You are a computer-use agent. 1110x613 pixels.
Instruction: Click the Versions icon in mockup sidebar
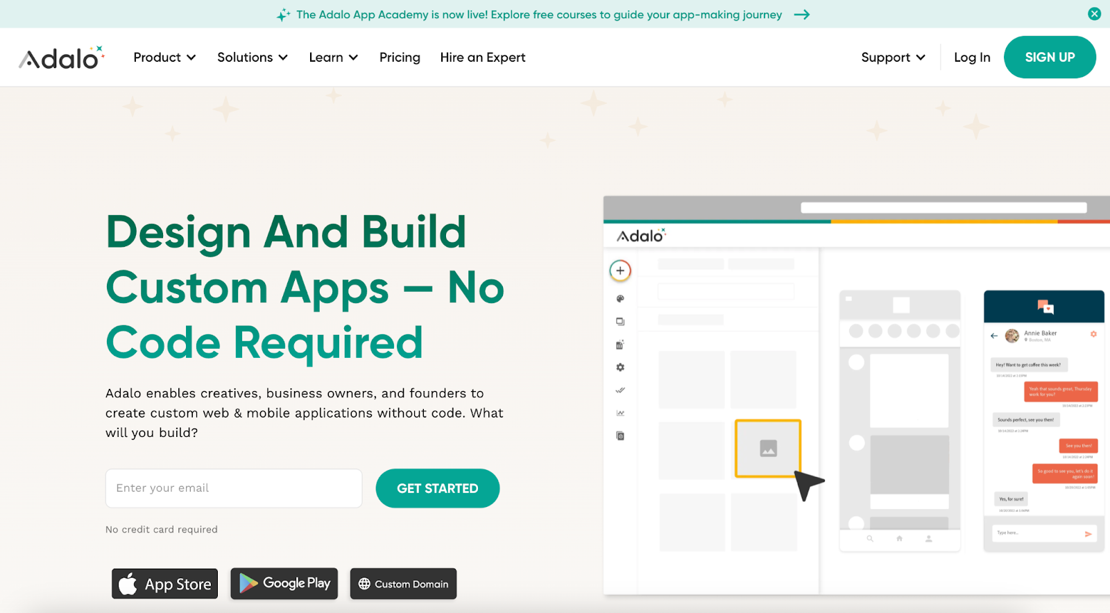(620, 436)
